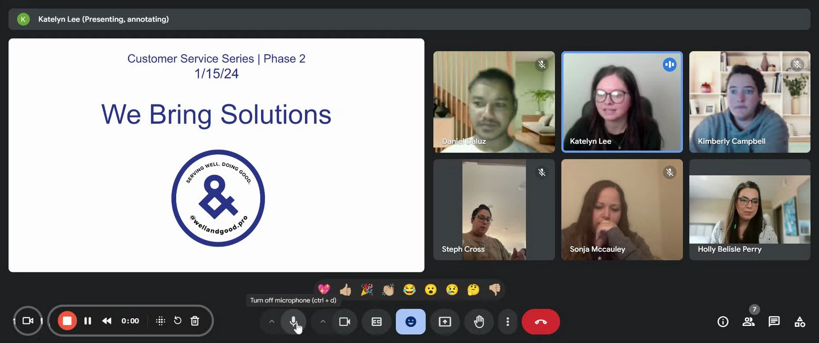Open meeting details info icon
The image size is (819, 343).
(723, 322)
